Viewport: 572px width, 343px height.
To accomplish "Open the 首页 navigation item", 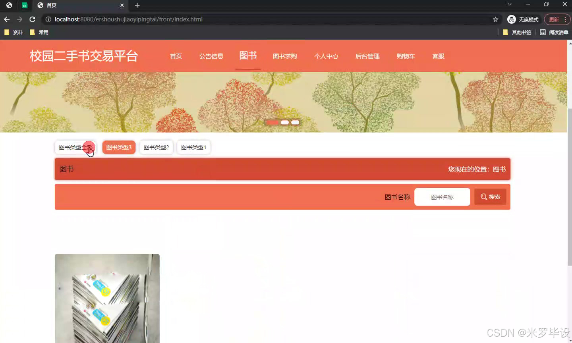I will pyautogui.click(x=176, y=56).
